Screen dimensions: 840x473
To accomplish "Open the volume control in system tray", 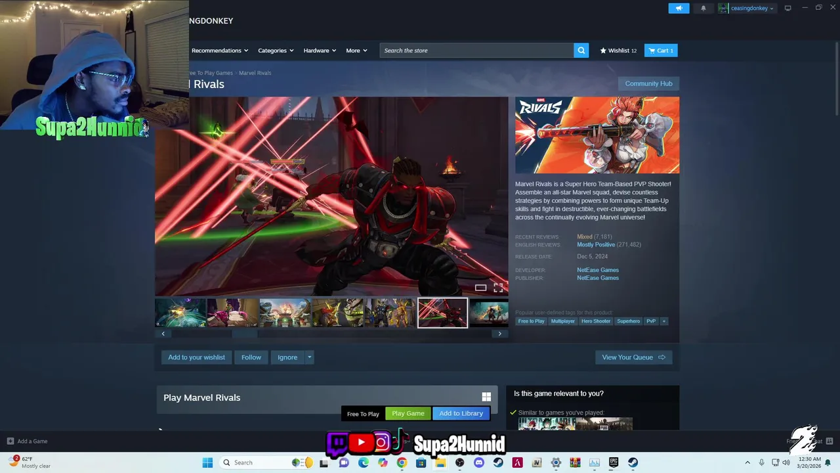I will coord(786,462).
